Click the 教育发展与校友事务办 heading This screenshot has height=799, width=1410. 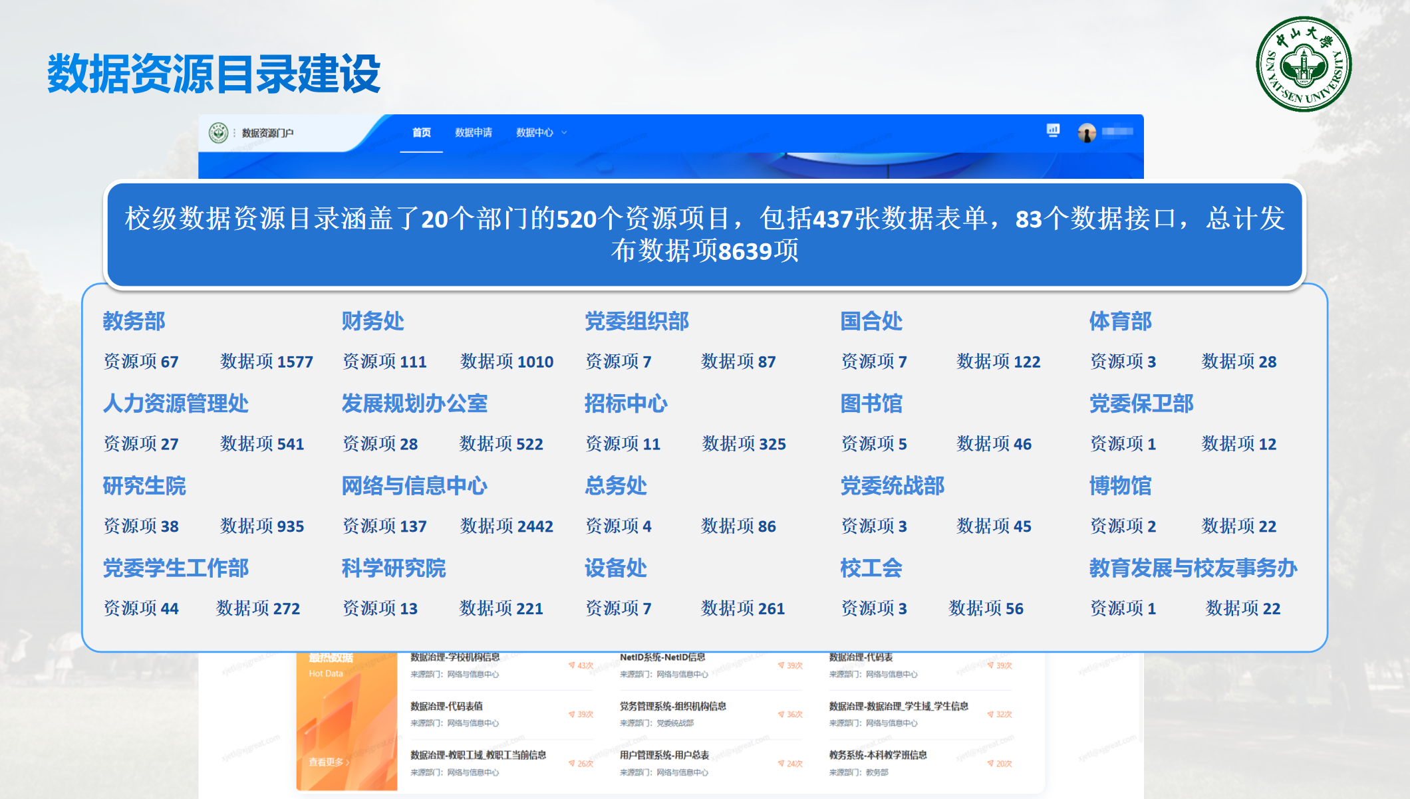(x=1193, y=568)
